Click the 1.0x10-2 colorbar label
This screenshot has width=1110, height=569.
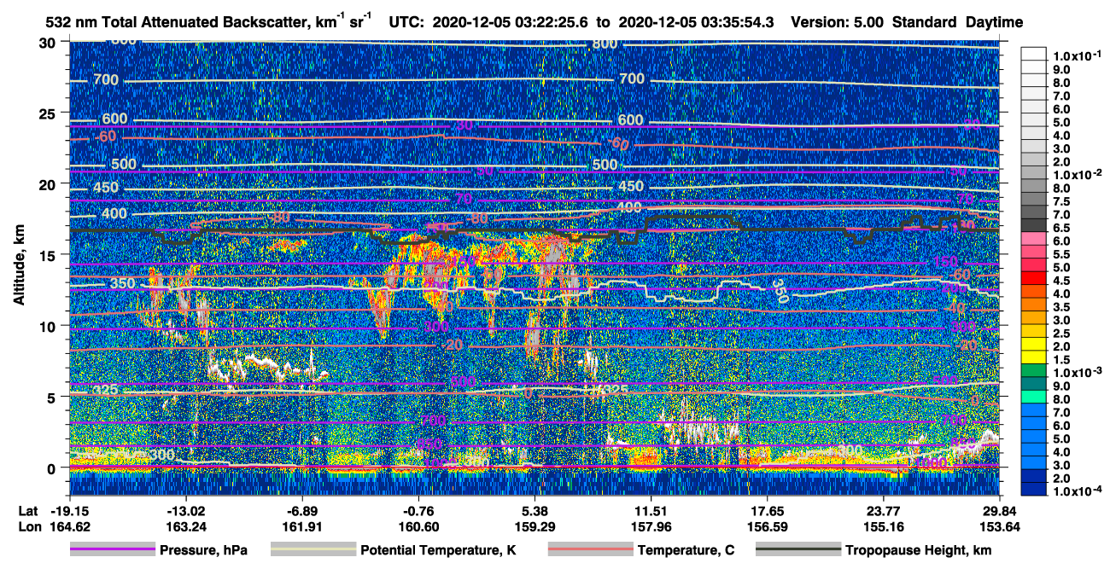1078,174
